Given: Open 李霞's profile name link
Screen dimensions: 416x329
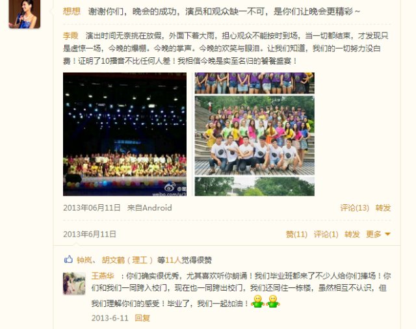Looking at the screenshot, I should (x=71, y=36).
